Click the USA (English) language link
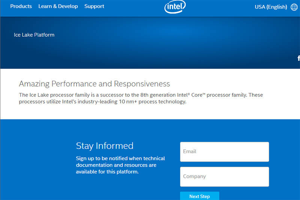This screenshot has height=200, width=300. 271,7
